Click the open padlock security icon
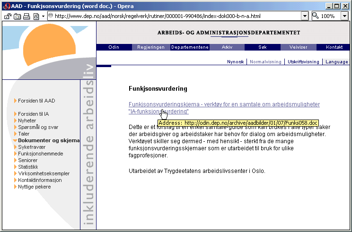 coord(8,17)
